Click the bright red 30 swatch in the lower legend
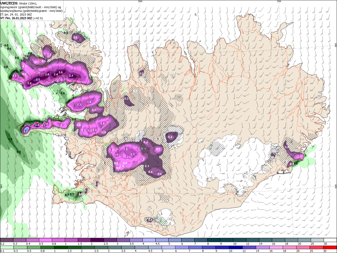The image size is (337, 253). (x=330, y=247)
